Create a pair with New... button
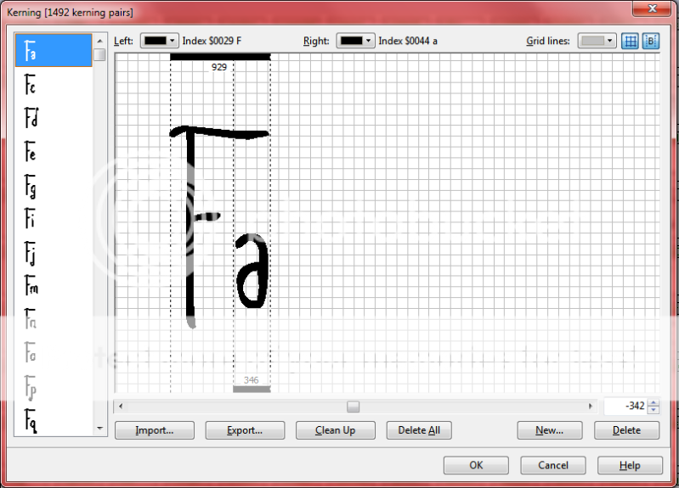 (x=549, y=430)
